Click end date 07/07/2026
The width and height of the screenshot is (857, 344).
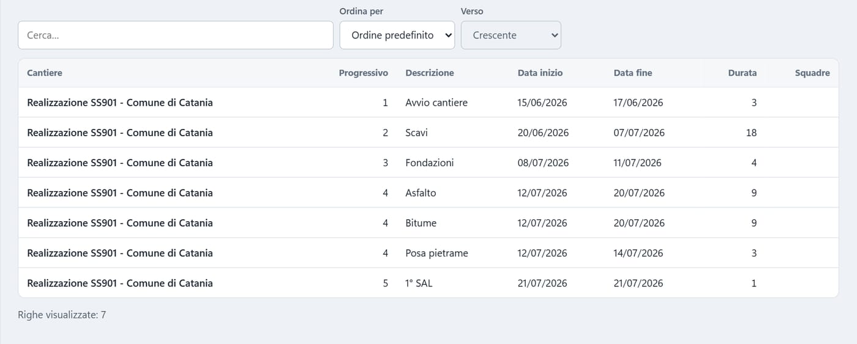pyautogui.click(x=639, y=133)
